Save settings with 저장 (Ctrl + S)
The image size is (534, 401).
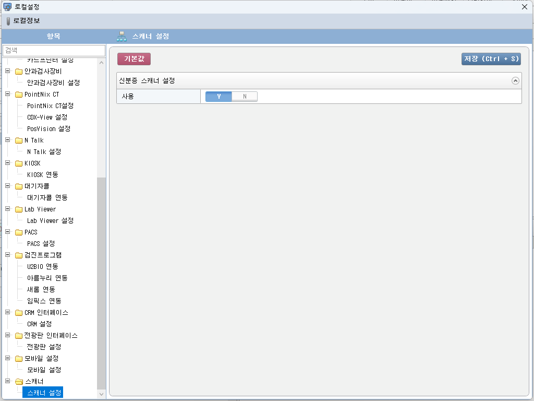click(x=491, y=59)
